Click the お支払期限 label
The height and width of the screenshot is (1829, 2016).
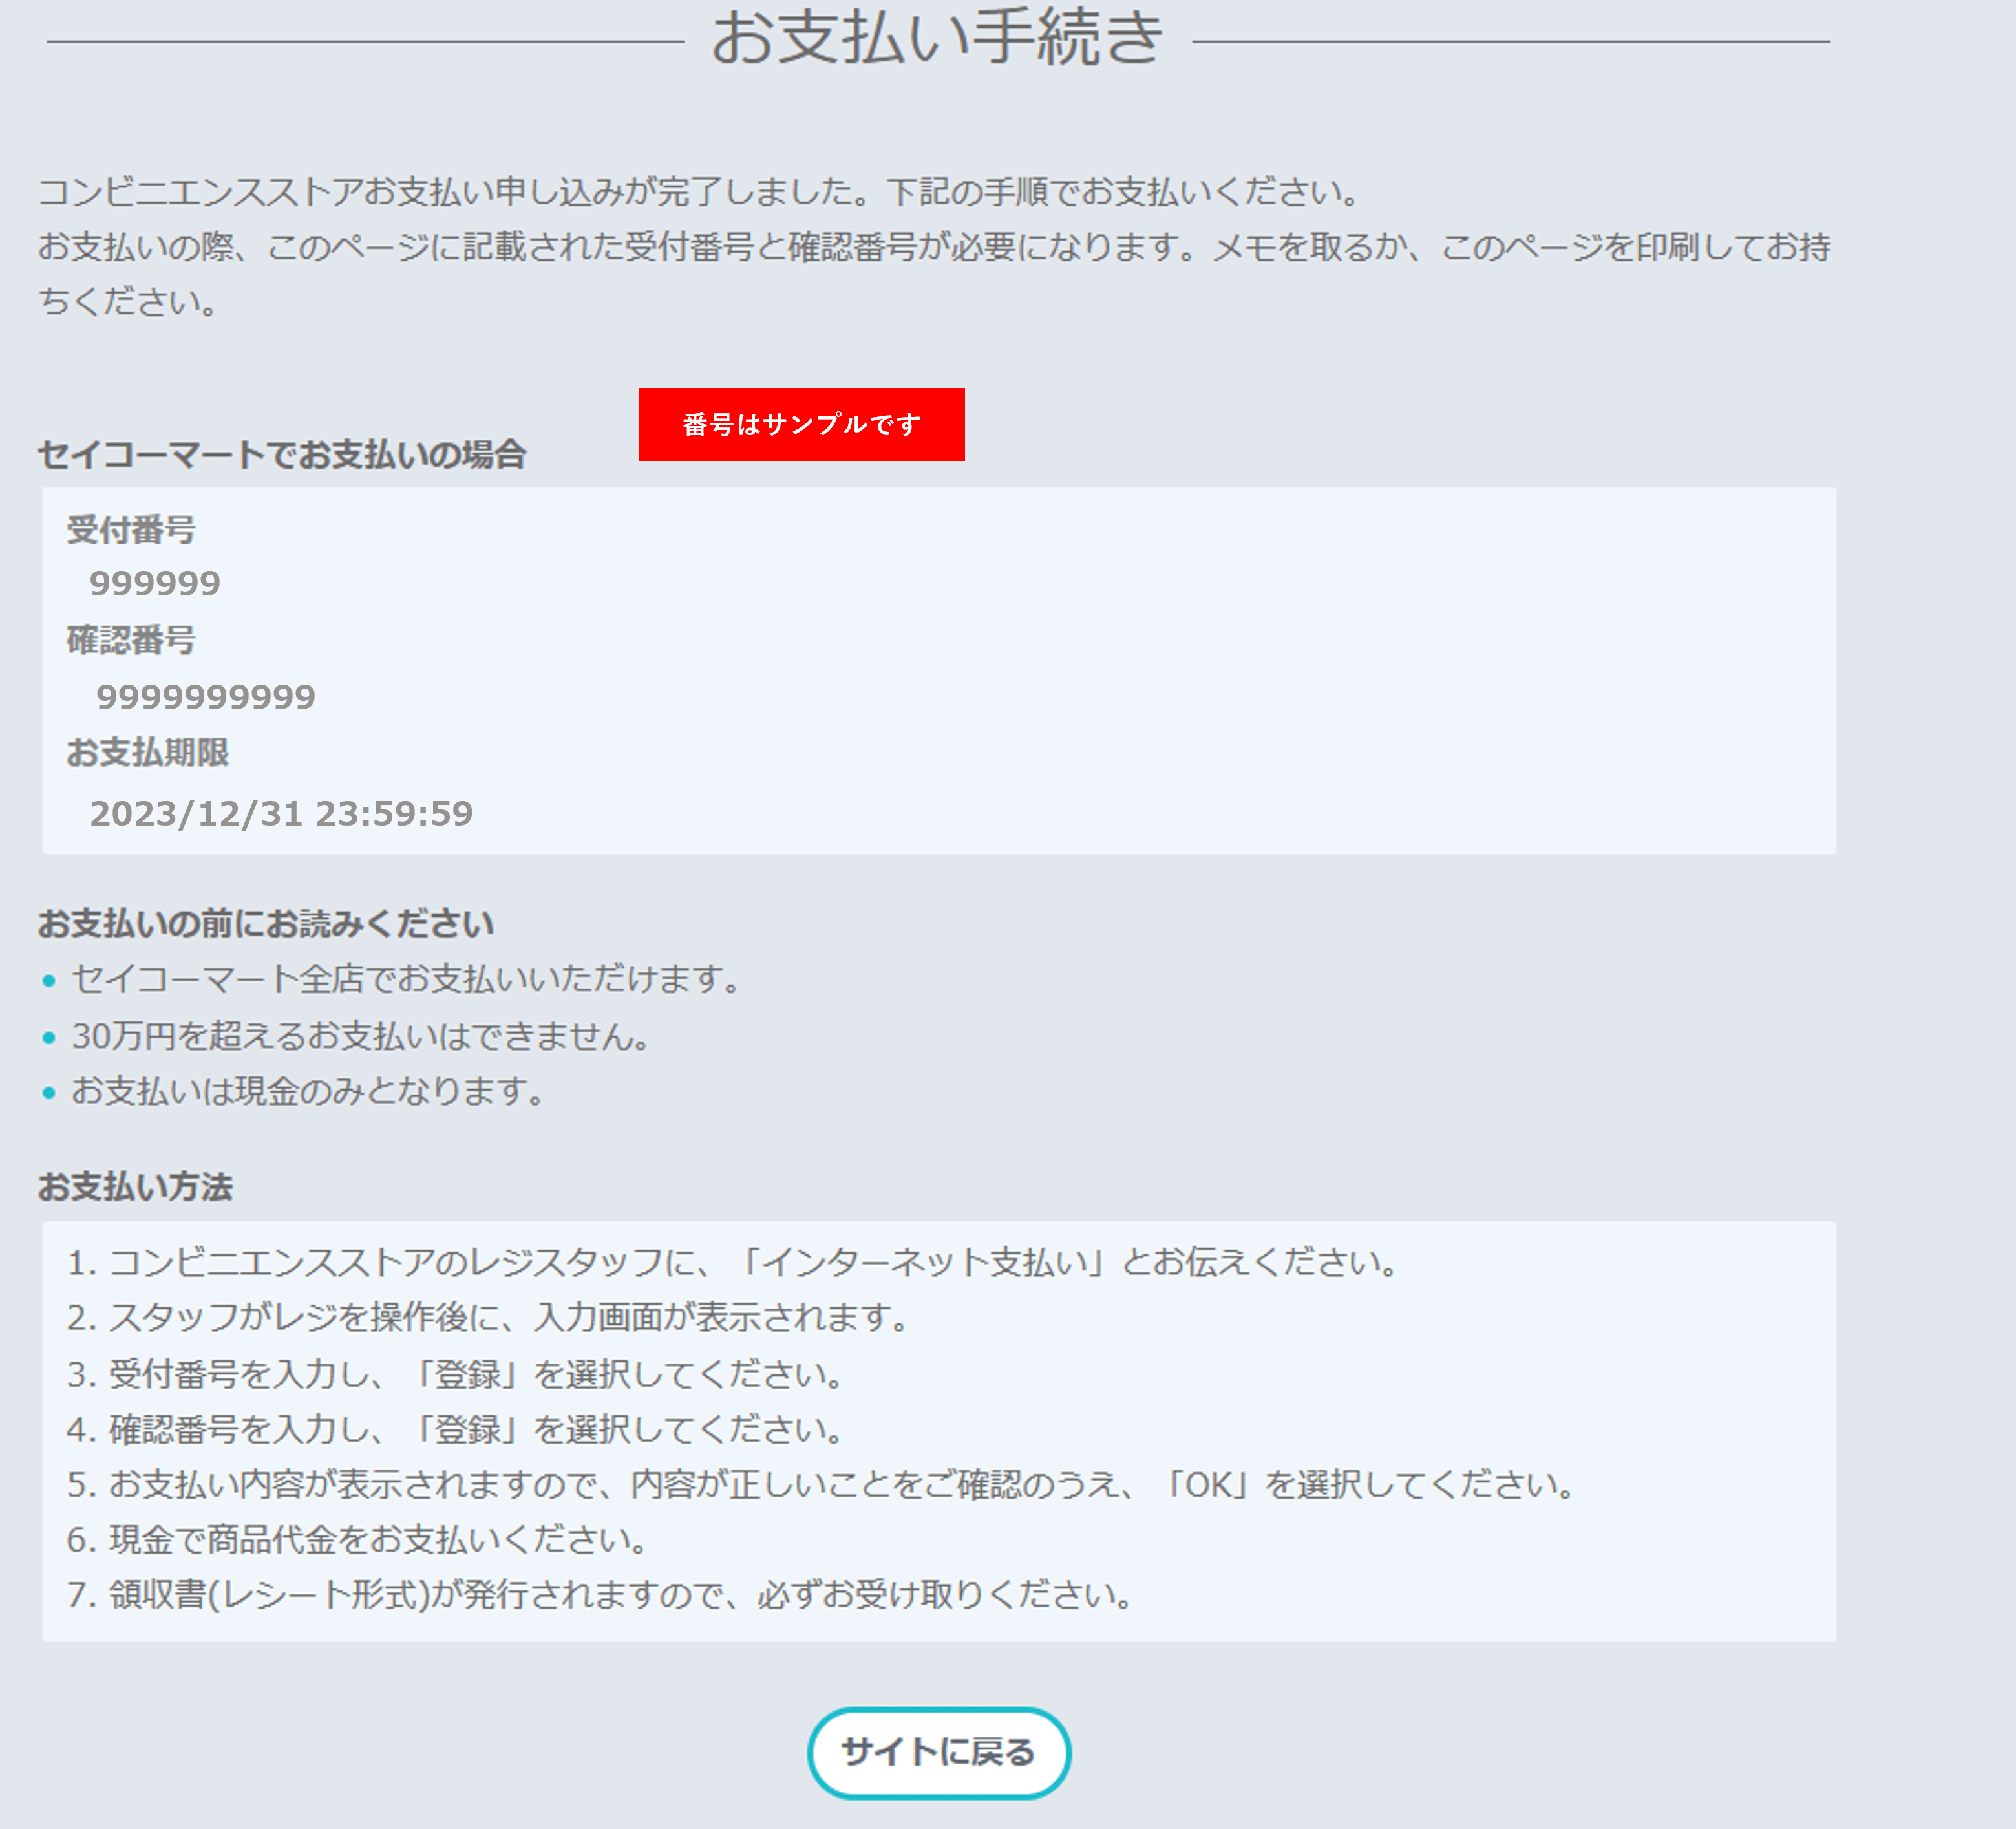(148, 752)
